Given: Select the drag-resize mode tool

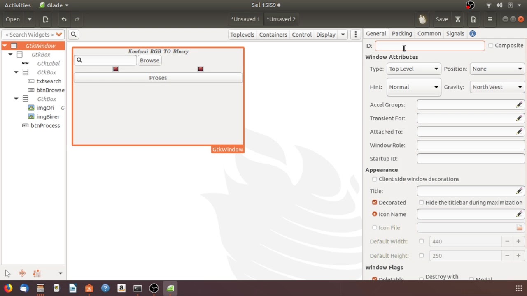Looking at the screenshot, I should (x=22, y=273).
